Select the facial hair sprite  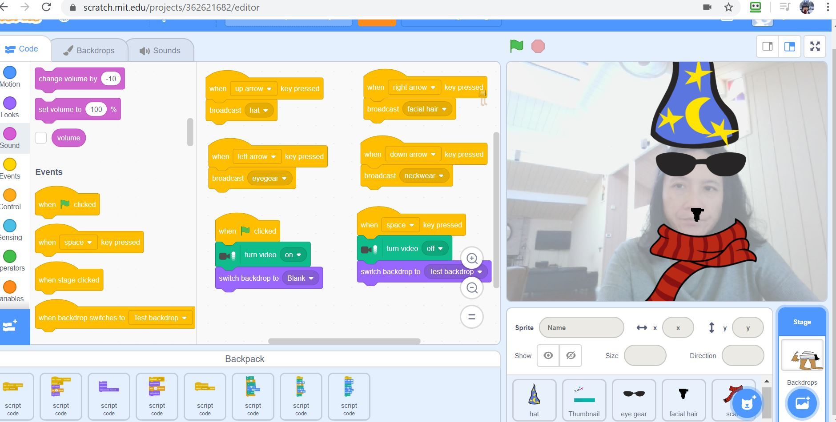[x=683, y=399]
